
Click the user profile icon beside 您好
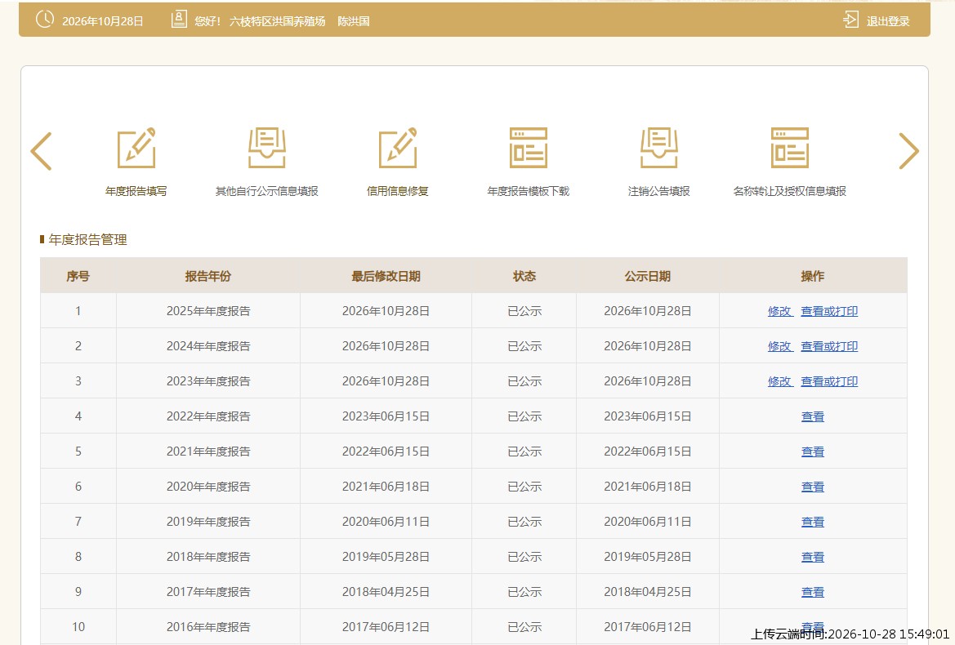pos(178,20)
